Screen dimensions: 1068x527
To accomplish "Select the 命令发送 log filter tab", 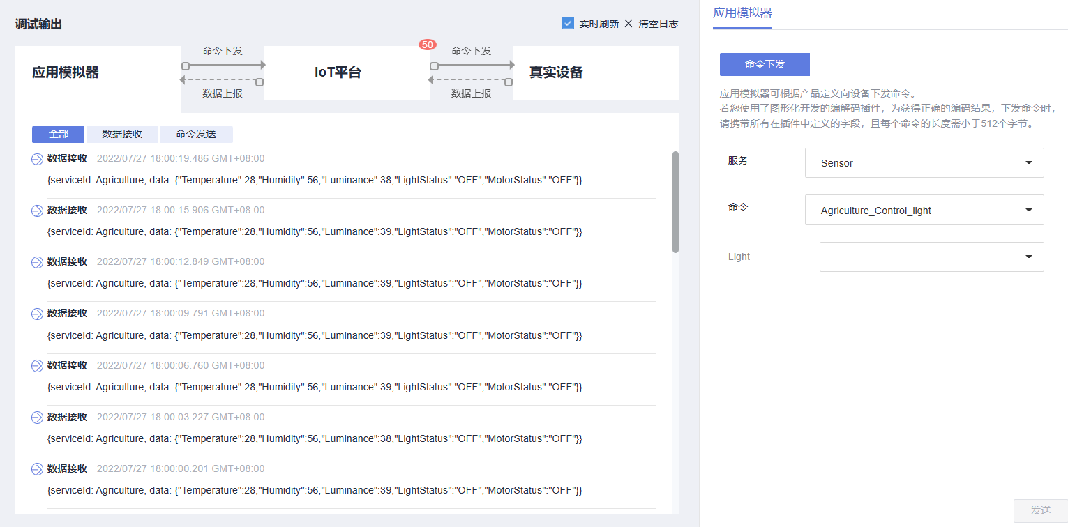I will [x=196, y=135].
